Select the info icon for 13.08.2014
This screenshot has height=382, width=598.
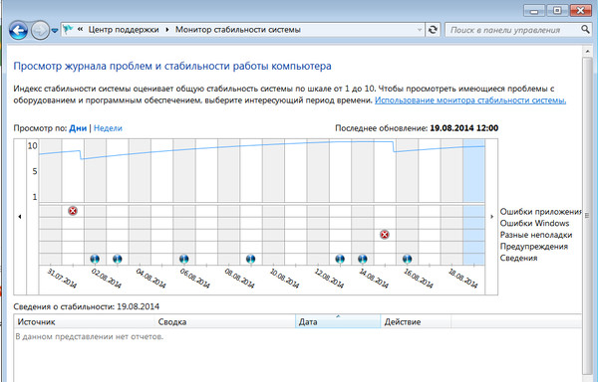pos(340,259)
